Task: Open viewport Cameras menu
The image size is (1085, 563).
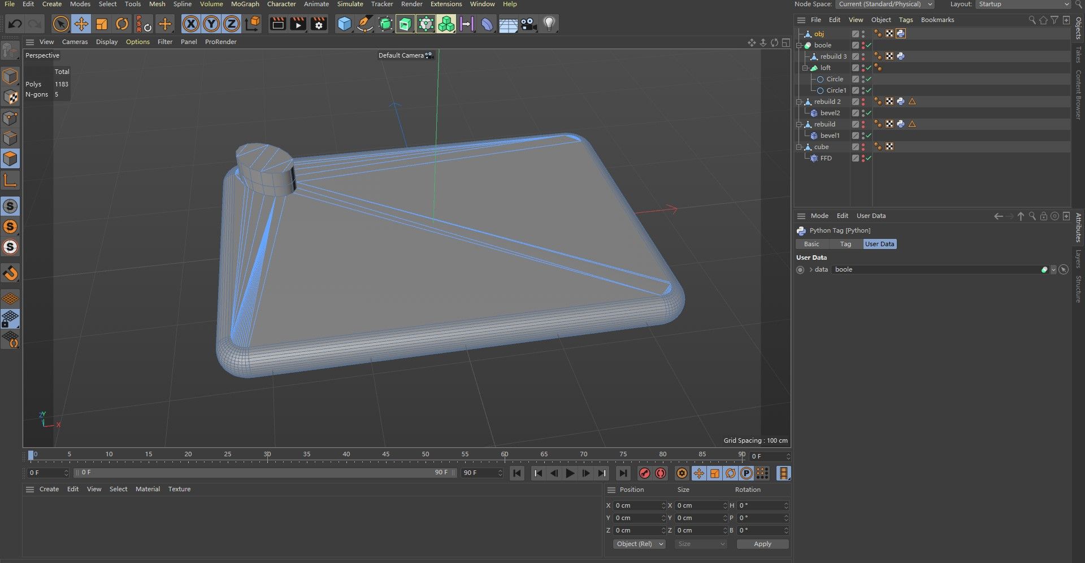Action: (x=75, y=42)
